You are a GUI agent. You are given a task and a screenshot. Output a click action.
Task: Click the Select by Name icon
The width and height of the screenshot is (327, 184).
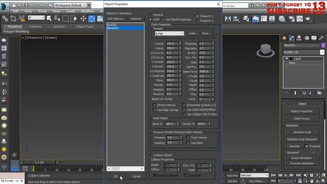57,19
